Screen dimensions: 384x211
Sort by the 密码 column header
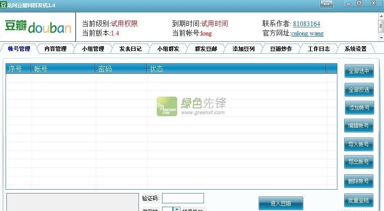click(x=121, y=69)
